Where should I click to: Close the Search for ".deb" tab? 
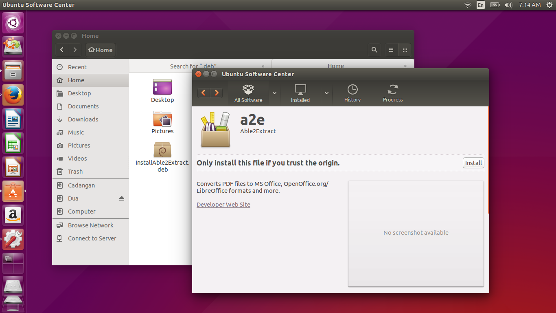263,66
